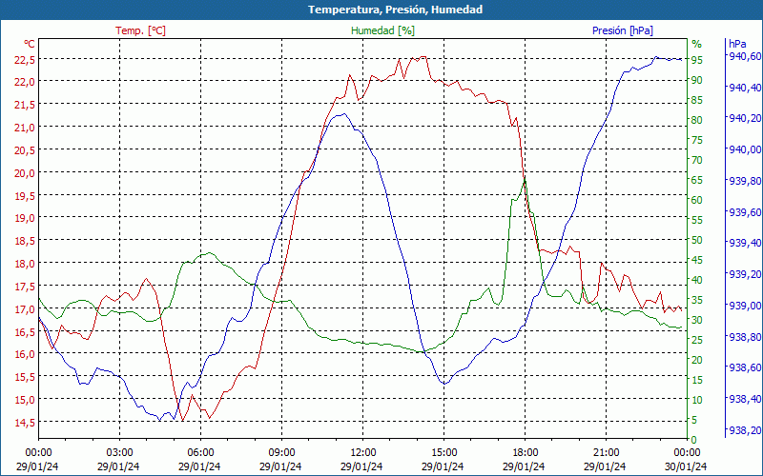The width and height of the screenshot is (763, 476).
Task: Click humidity axis value '25'
Action: pyautogui.click(x=697, y=340)
